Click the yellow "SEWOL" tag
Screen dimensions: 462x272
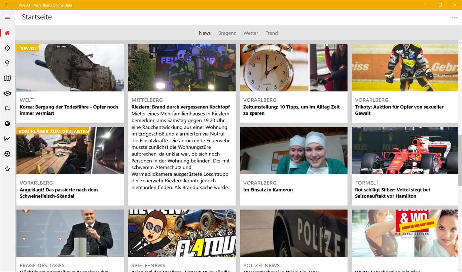pos(28,48)
